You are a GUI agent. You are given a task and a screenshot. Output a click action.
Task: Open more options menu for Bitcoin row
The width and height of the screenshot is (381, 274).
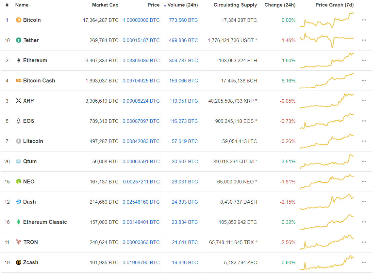(363, 20)
